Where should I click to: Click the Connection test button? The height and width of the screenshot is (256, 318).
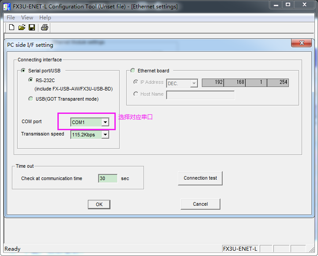click(201, 178)
